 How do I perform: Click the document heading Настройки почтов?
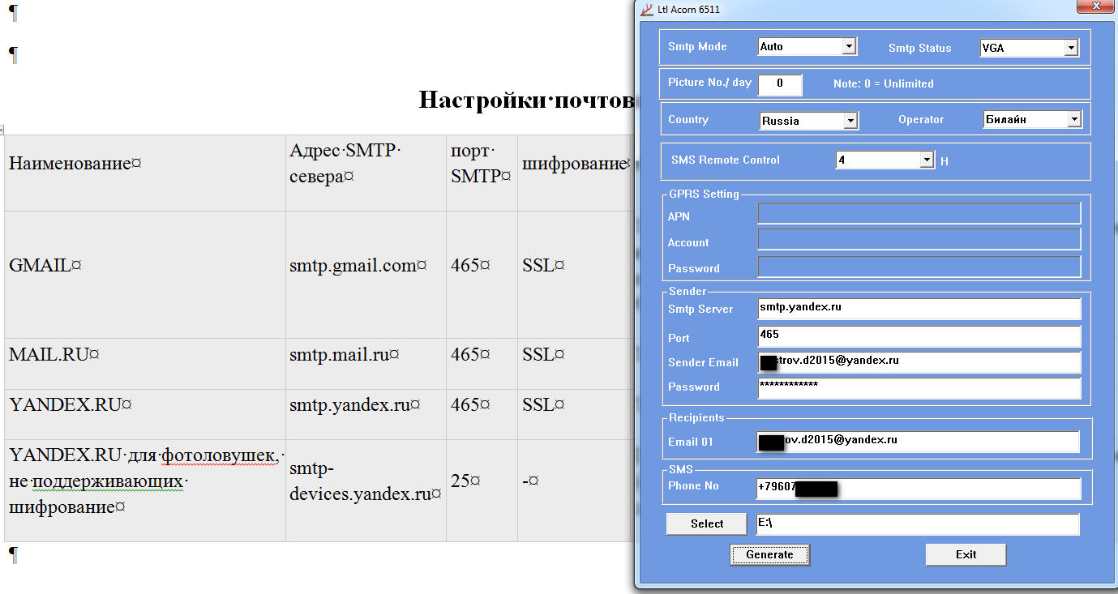[x=525, y=100]
